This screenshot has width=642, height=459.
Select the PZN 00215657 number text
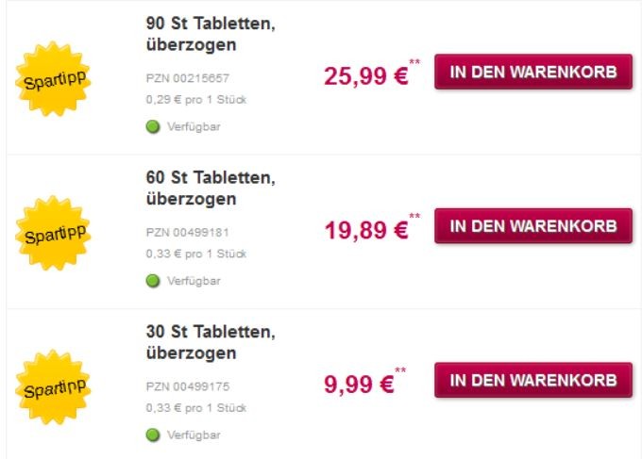188,78
